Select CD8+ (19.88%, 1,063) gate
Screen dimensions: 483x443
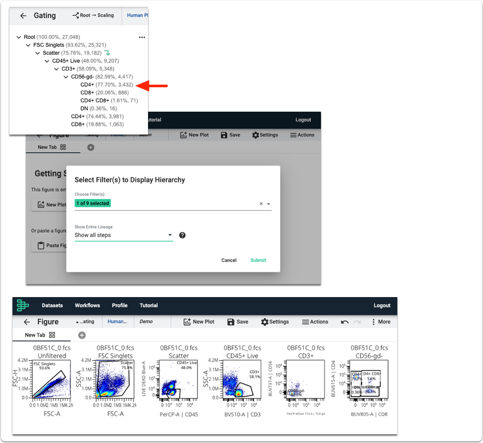pos(97,125)
